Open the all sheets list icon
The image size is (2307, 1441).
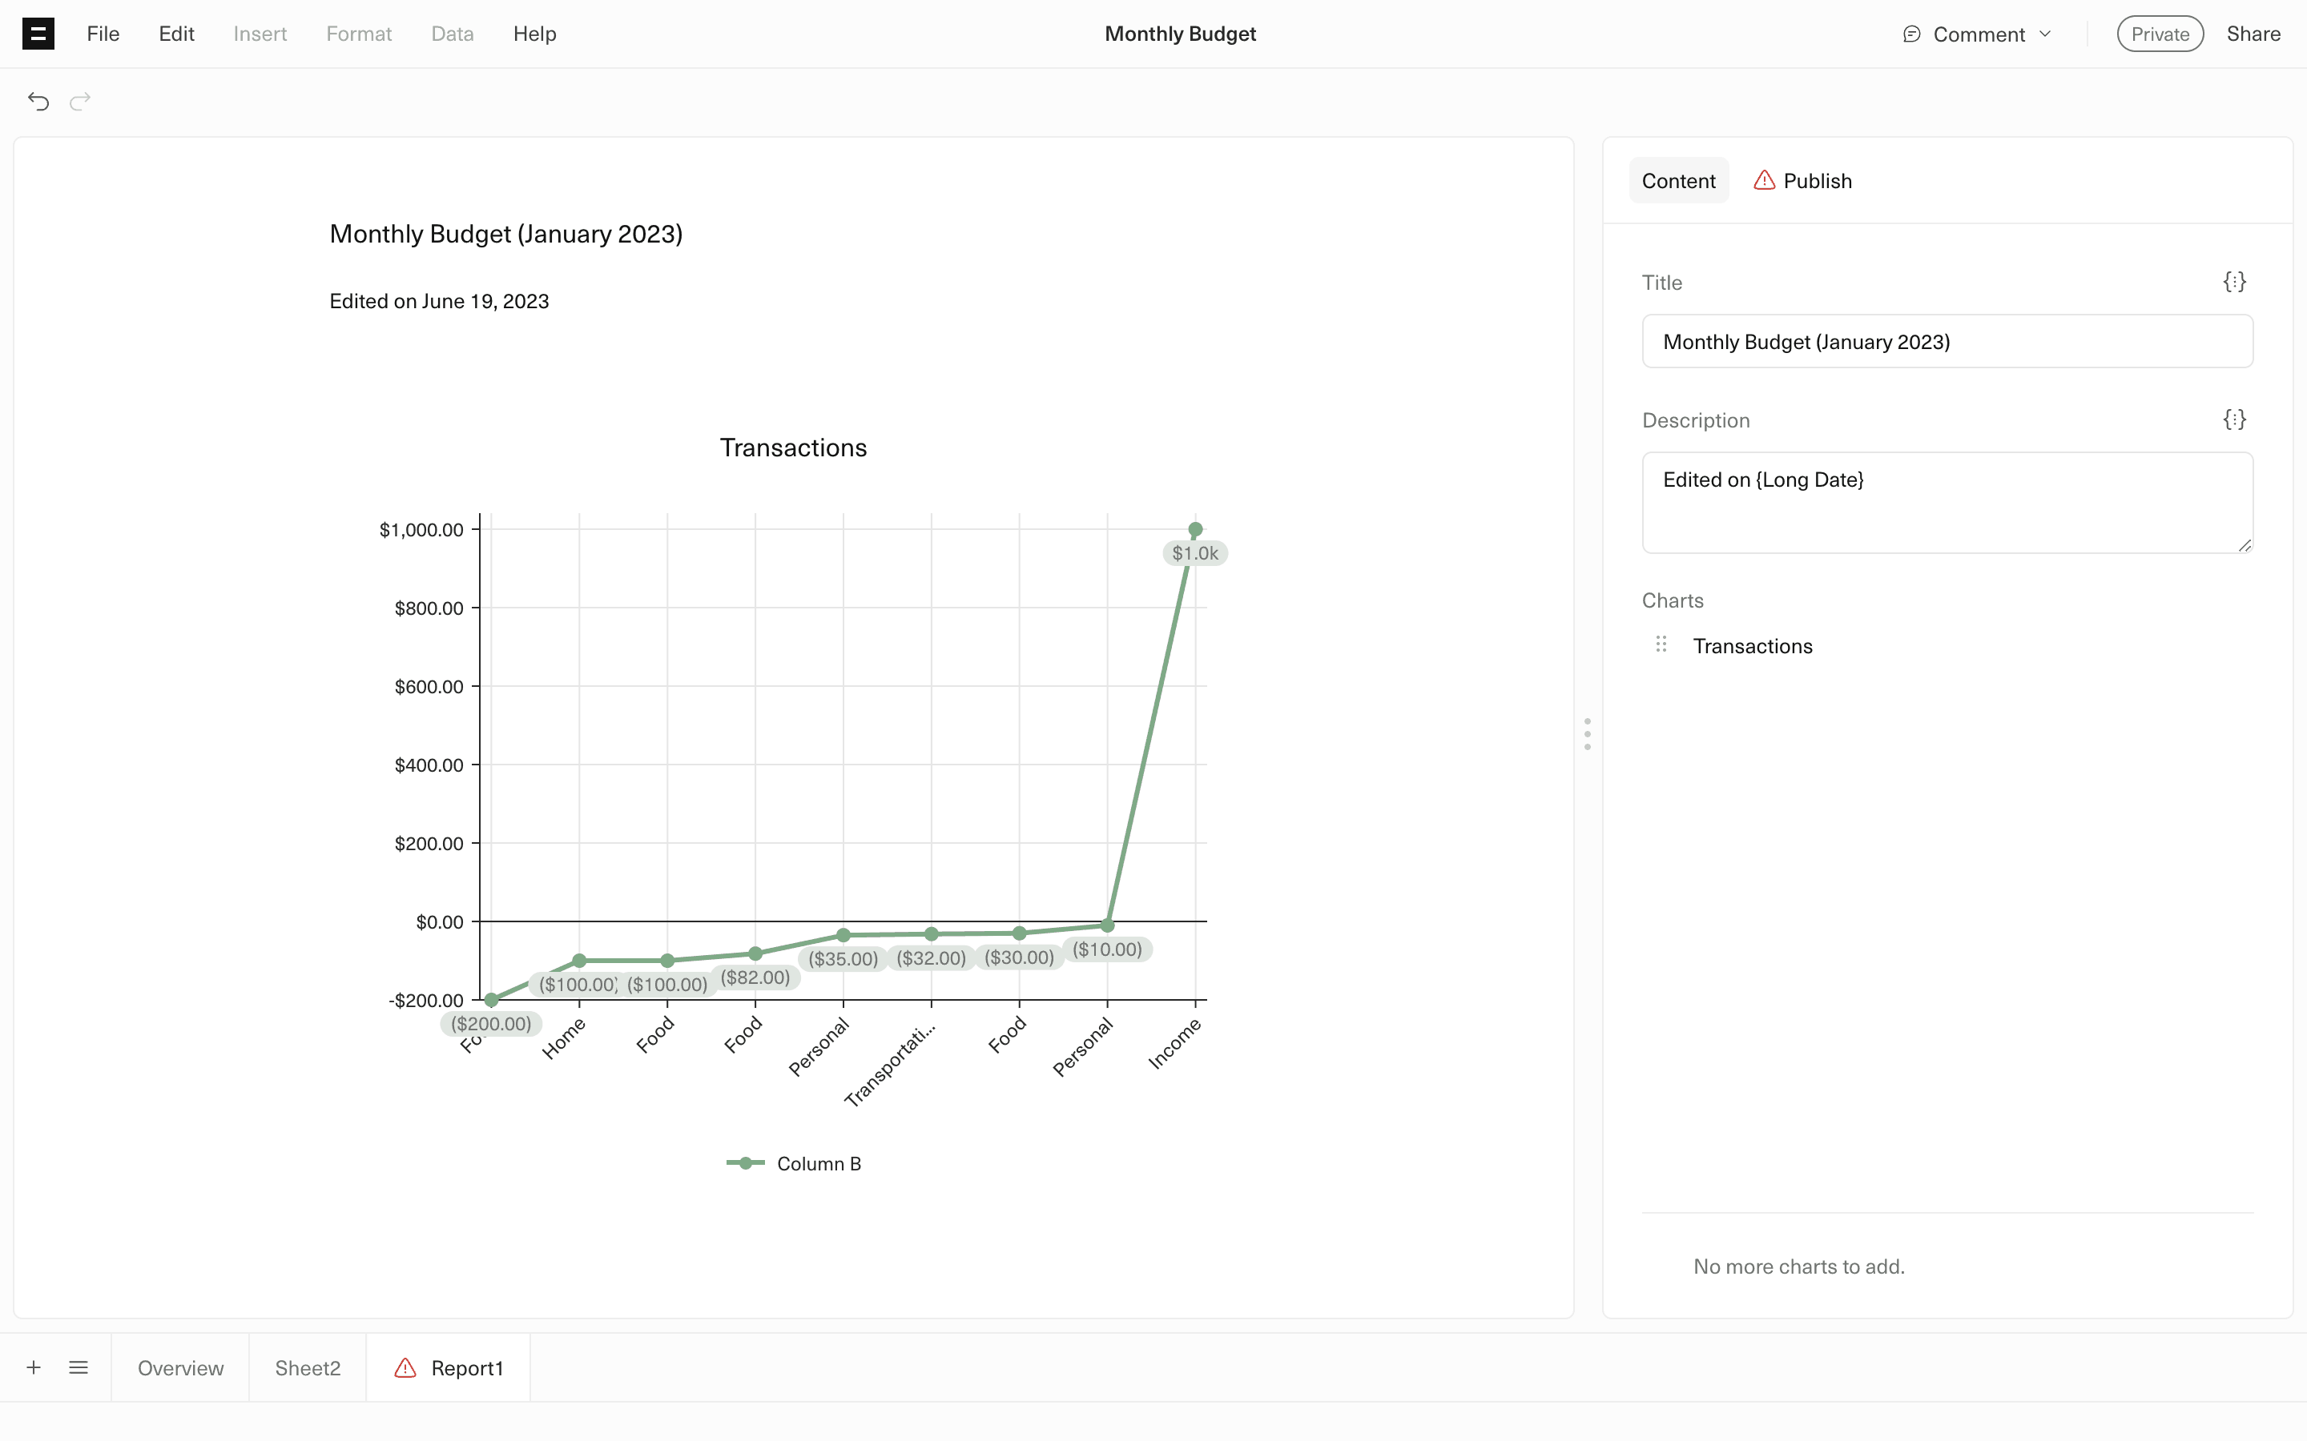point(79,1367)
